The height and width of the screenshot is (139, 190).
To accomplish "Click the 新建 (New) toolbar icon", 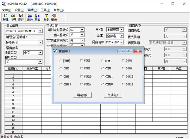I will tap(5, 17).
